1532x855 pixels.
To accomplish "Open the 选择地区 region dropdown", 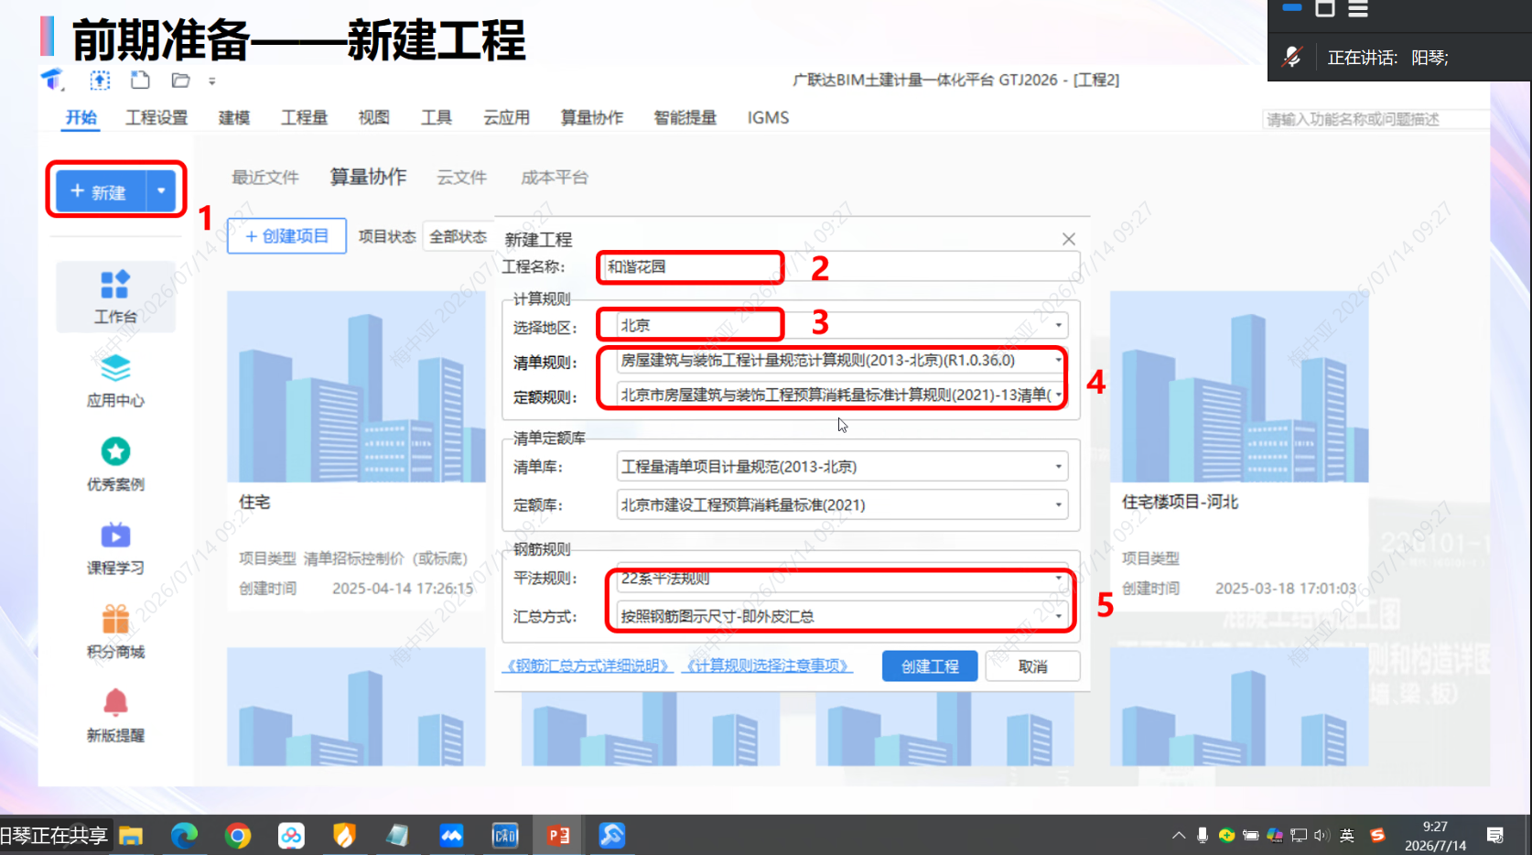I will tap(1059, 325).
